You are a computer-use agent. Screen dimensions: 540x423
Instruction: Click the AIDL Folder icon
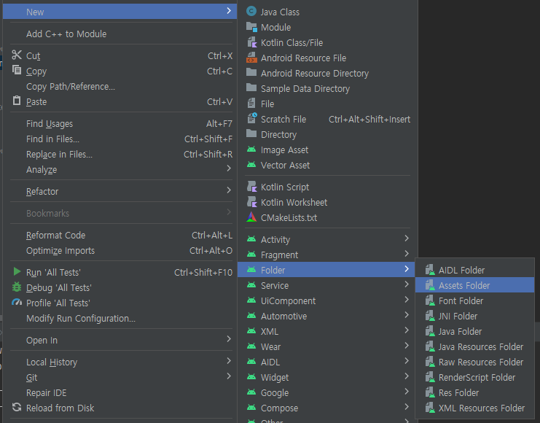430,270
